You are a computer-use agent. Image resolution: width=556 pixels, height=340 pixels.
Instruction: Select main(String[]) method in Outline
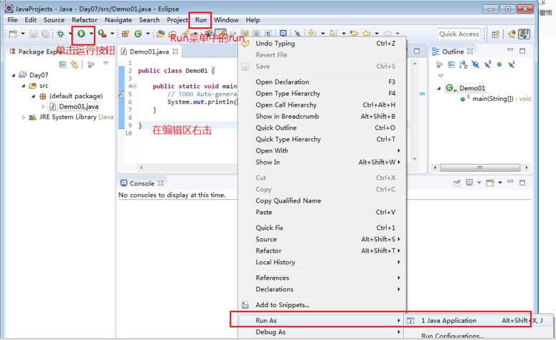(x=493, y=99)
